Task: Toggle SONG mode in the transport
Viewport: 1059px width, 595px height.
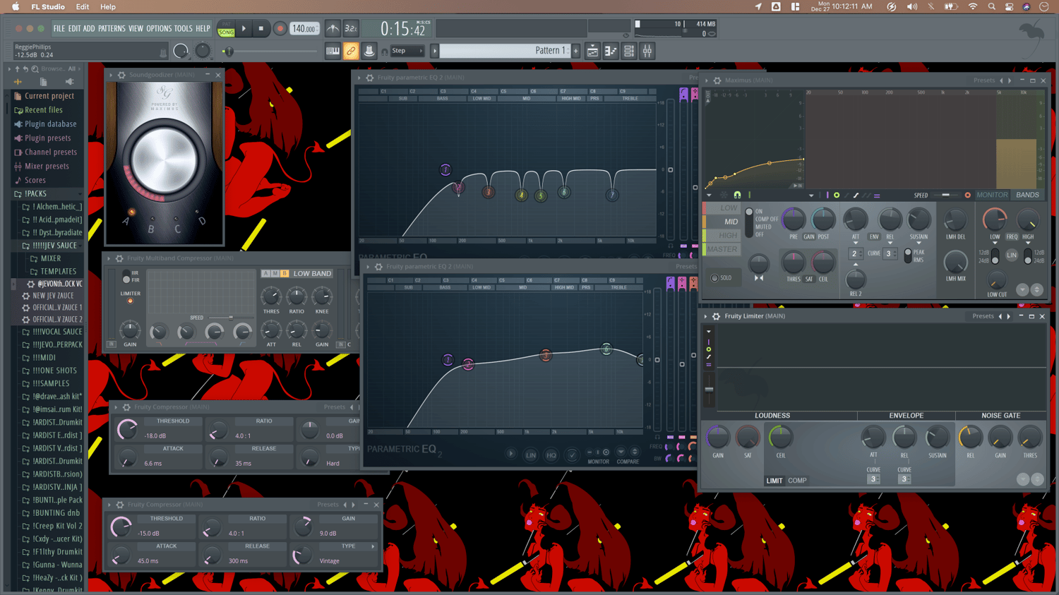Action: pos(226,32)
